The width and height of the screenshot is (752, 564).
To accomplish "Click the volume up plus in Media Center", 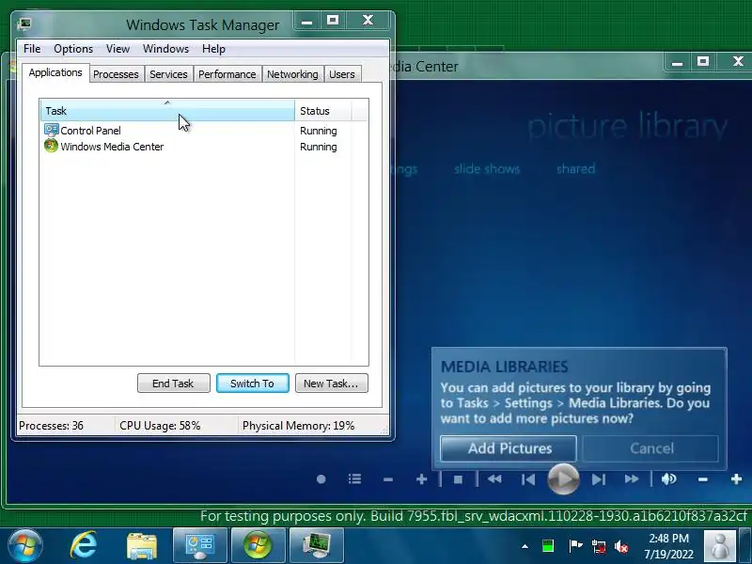I will (x=736, y=479).
